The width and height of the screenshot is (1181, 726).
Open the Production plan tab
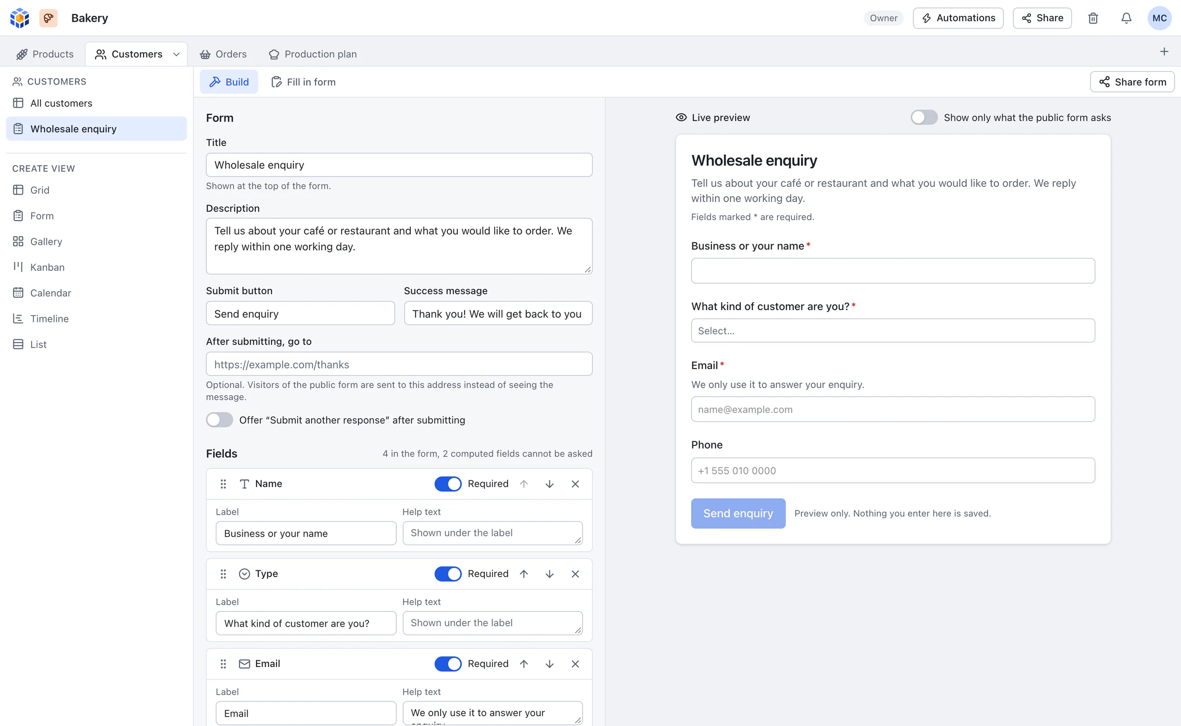[x=313, y=54]
